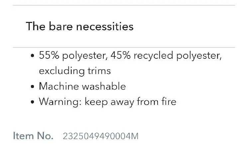The width and height of the screenshot is (248, 166).
Task: Select the "excluding trims" line
Action: pyautogui.click(x=74, y=71)
